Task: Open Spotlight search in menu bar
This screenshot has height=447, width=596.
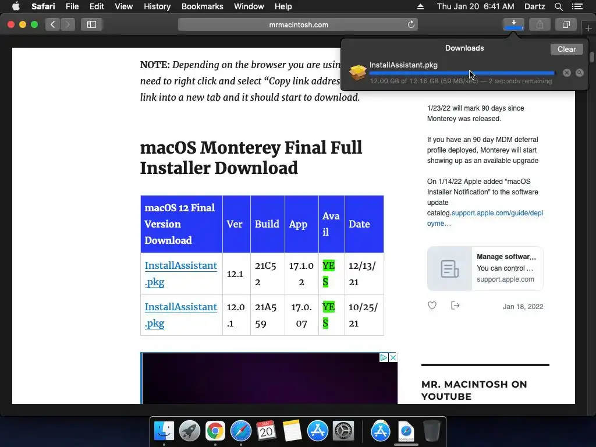Action: (558, 6)
